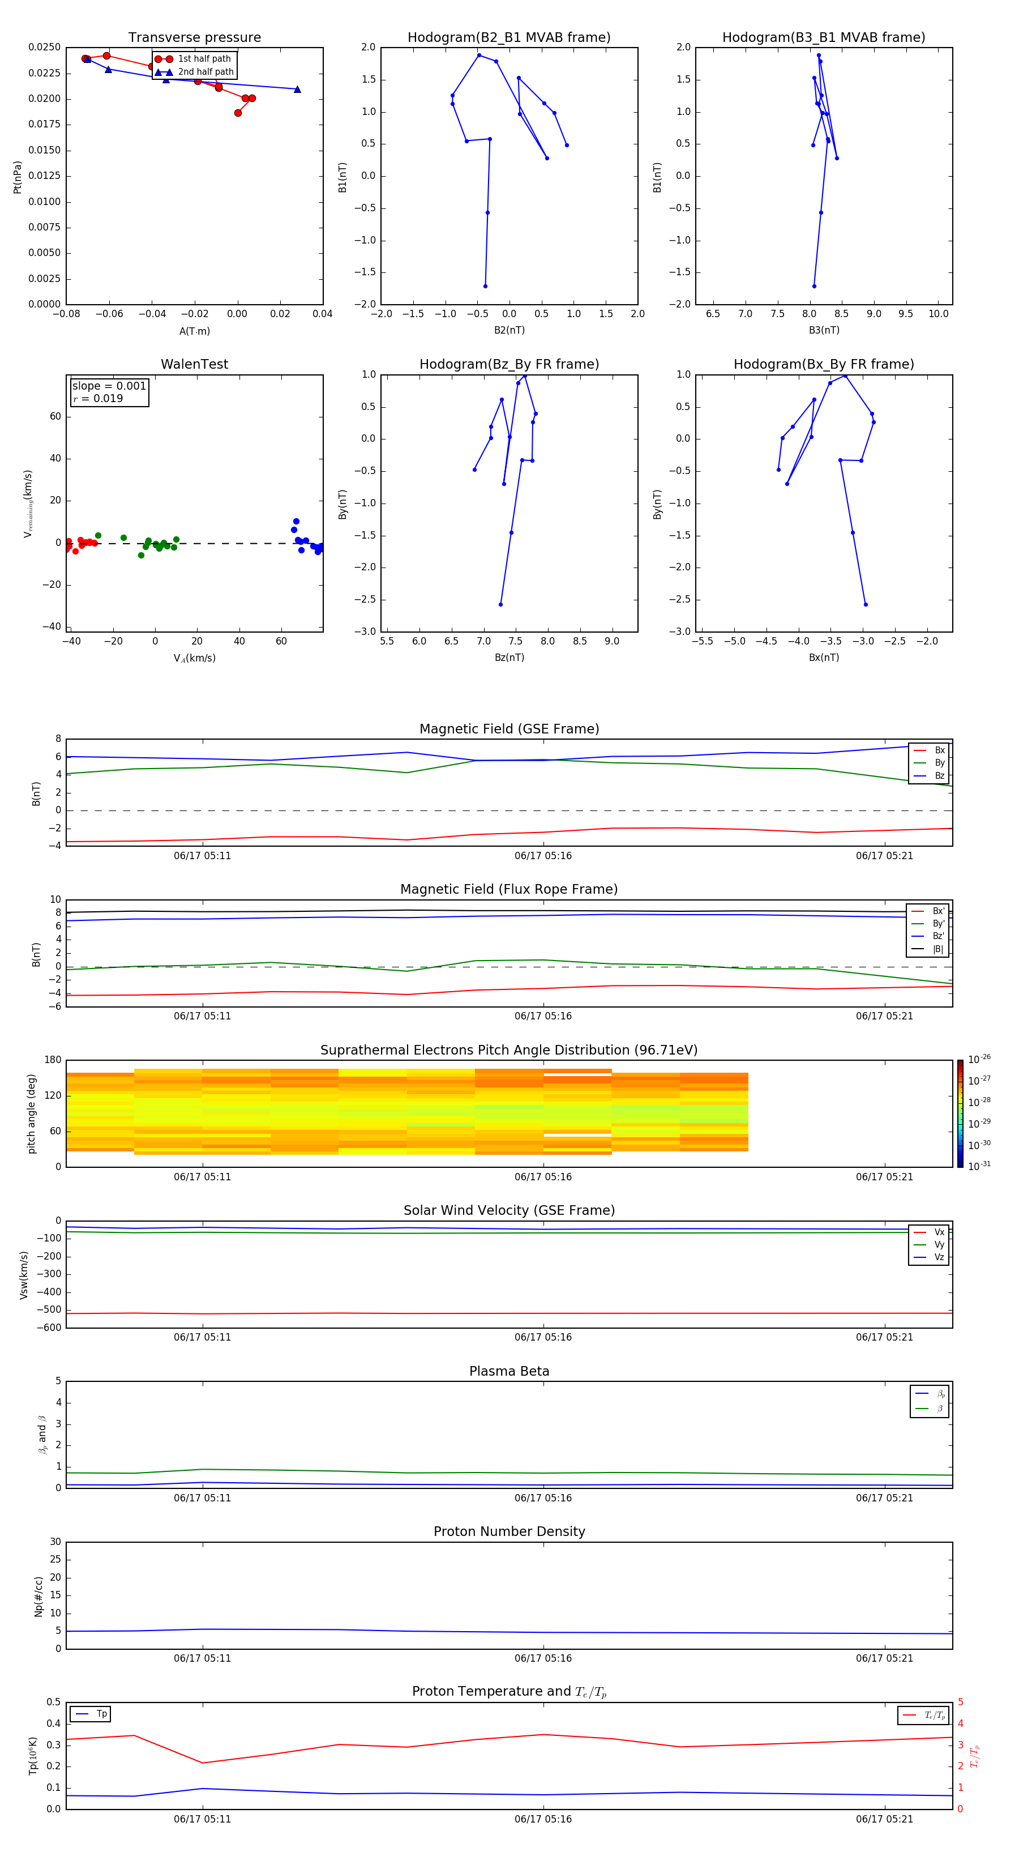Click the |B| entry in Flux Rope legend

tap(928, 949)
